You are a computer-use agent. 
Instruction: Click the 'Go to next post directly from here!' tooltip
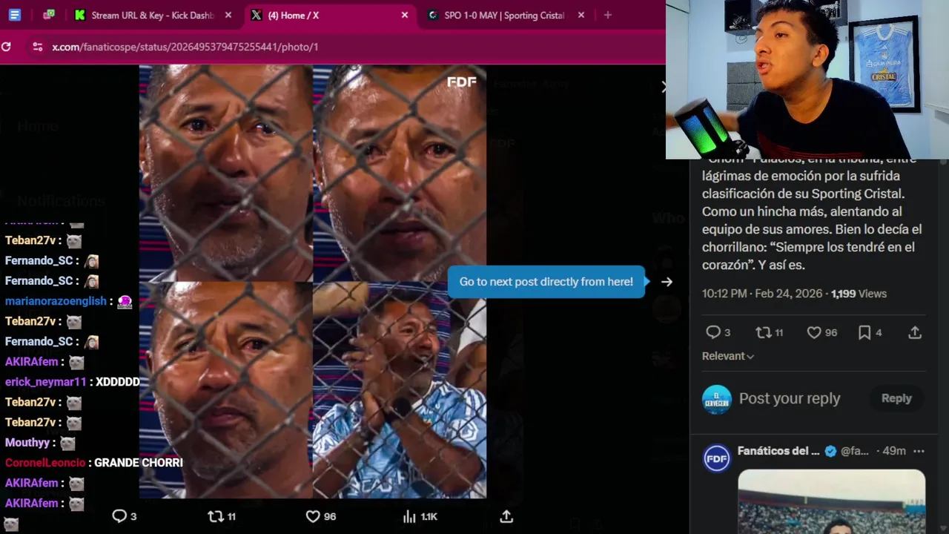coord(546,282)
